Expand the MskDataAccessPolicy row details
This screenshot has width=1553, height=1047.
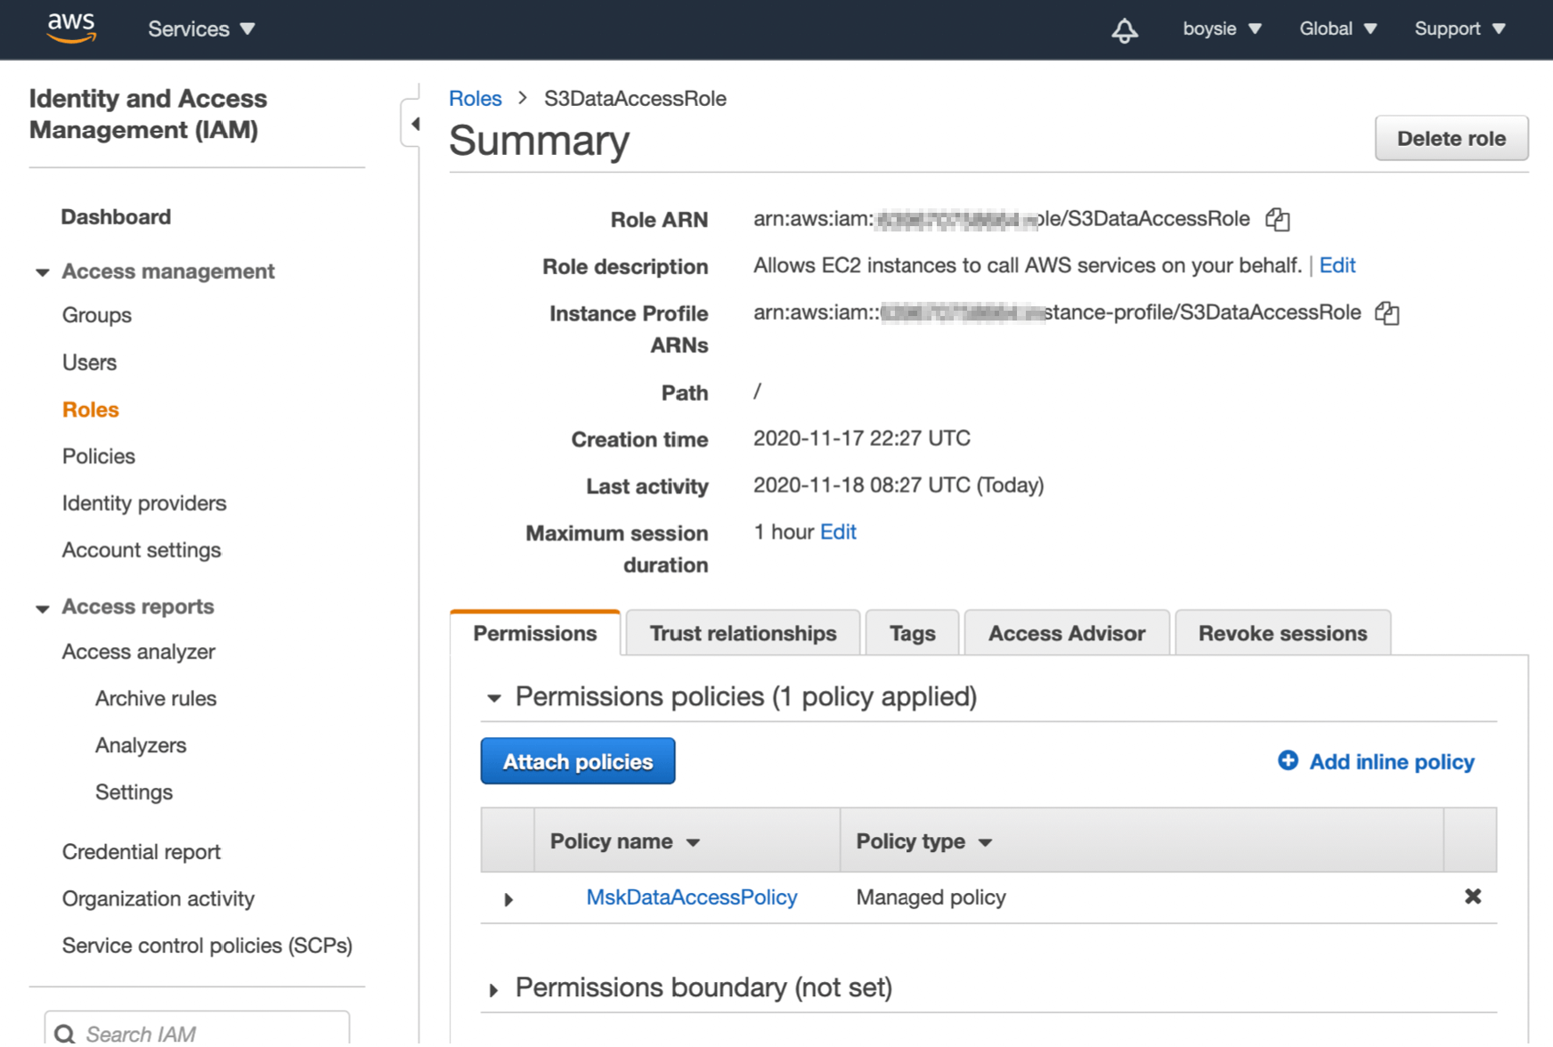508,899
